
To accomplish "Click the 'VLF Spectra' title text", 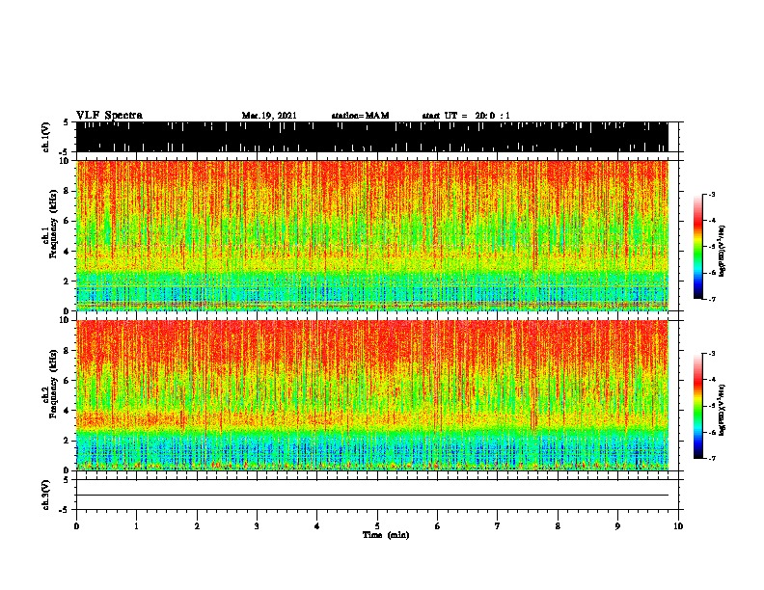I will pos(109,116).
